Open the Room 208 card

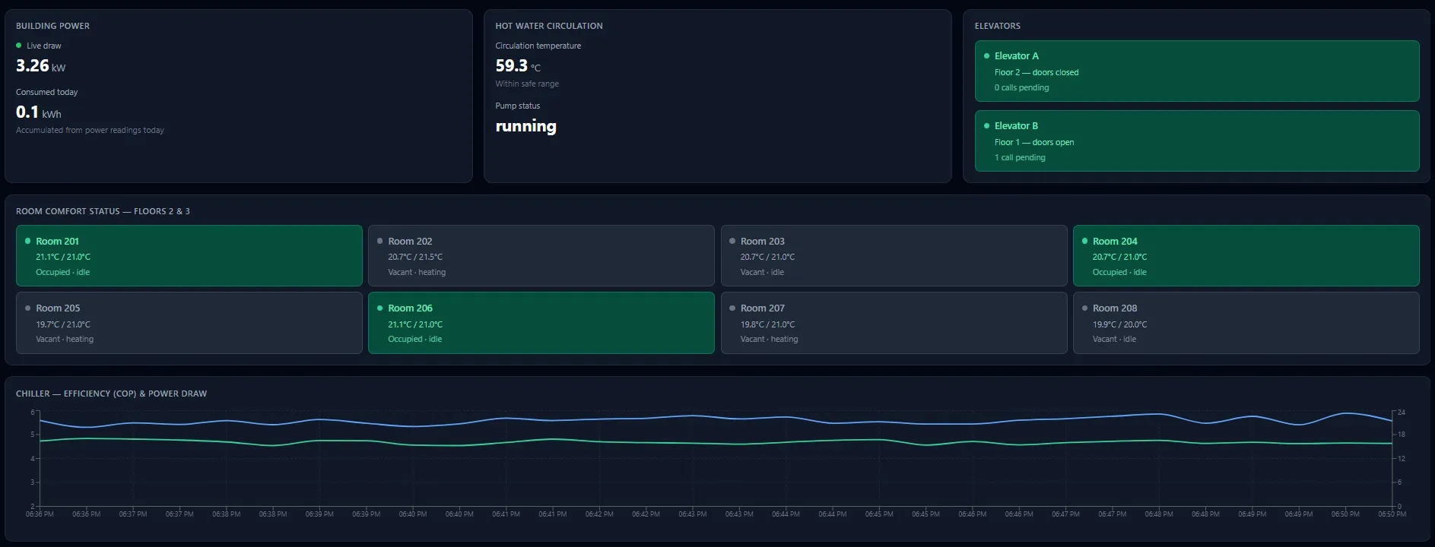(x=1246, y=323)
